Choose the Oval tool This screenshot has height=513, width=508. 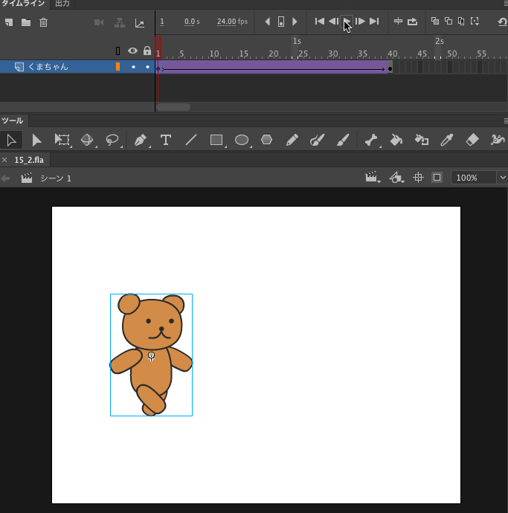pyautogui.click(x=242, y=141)
